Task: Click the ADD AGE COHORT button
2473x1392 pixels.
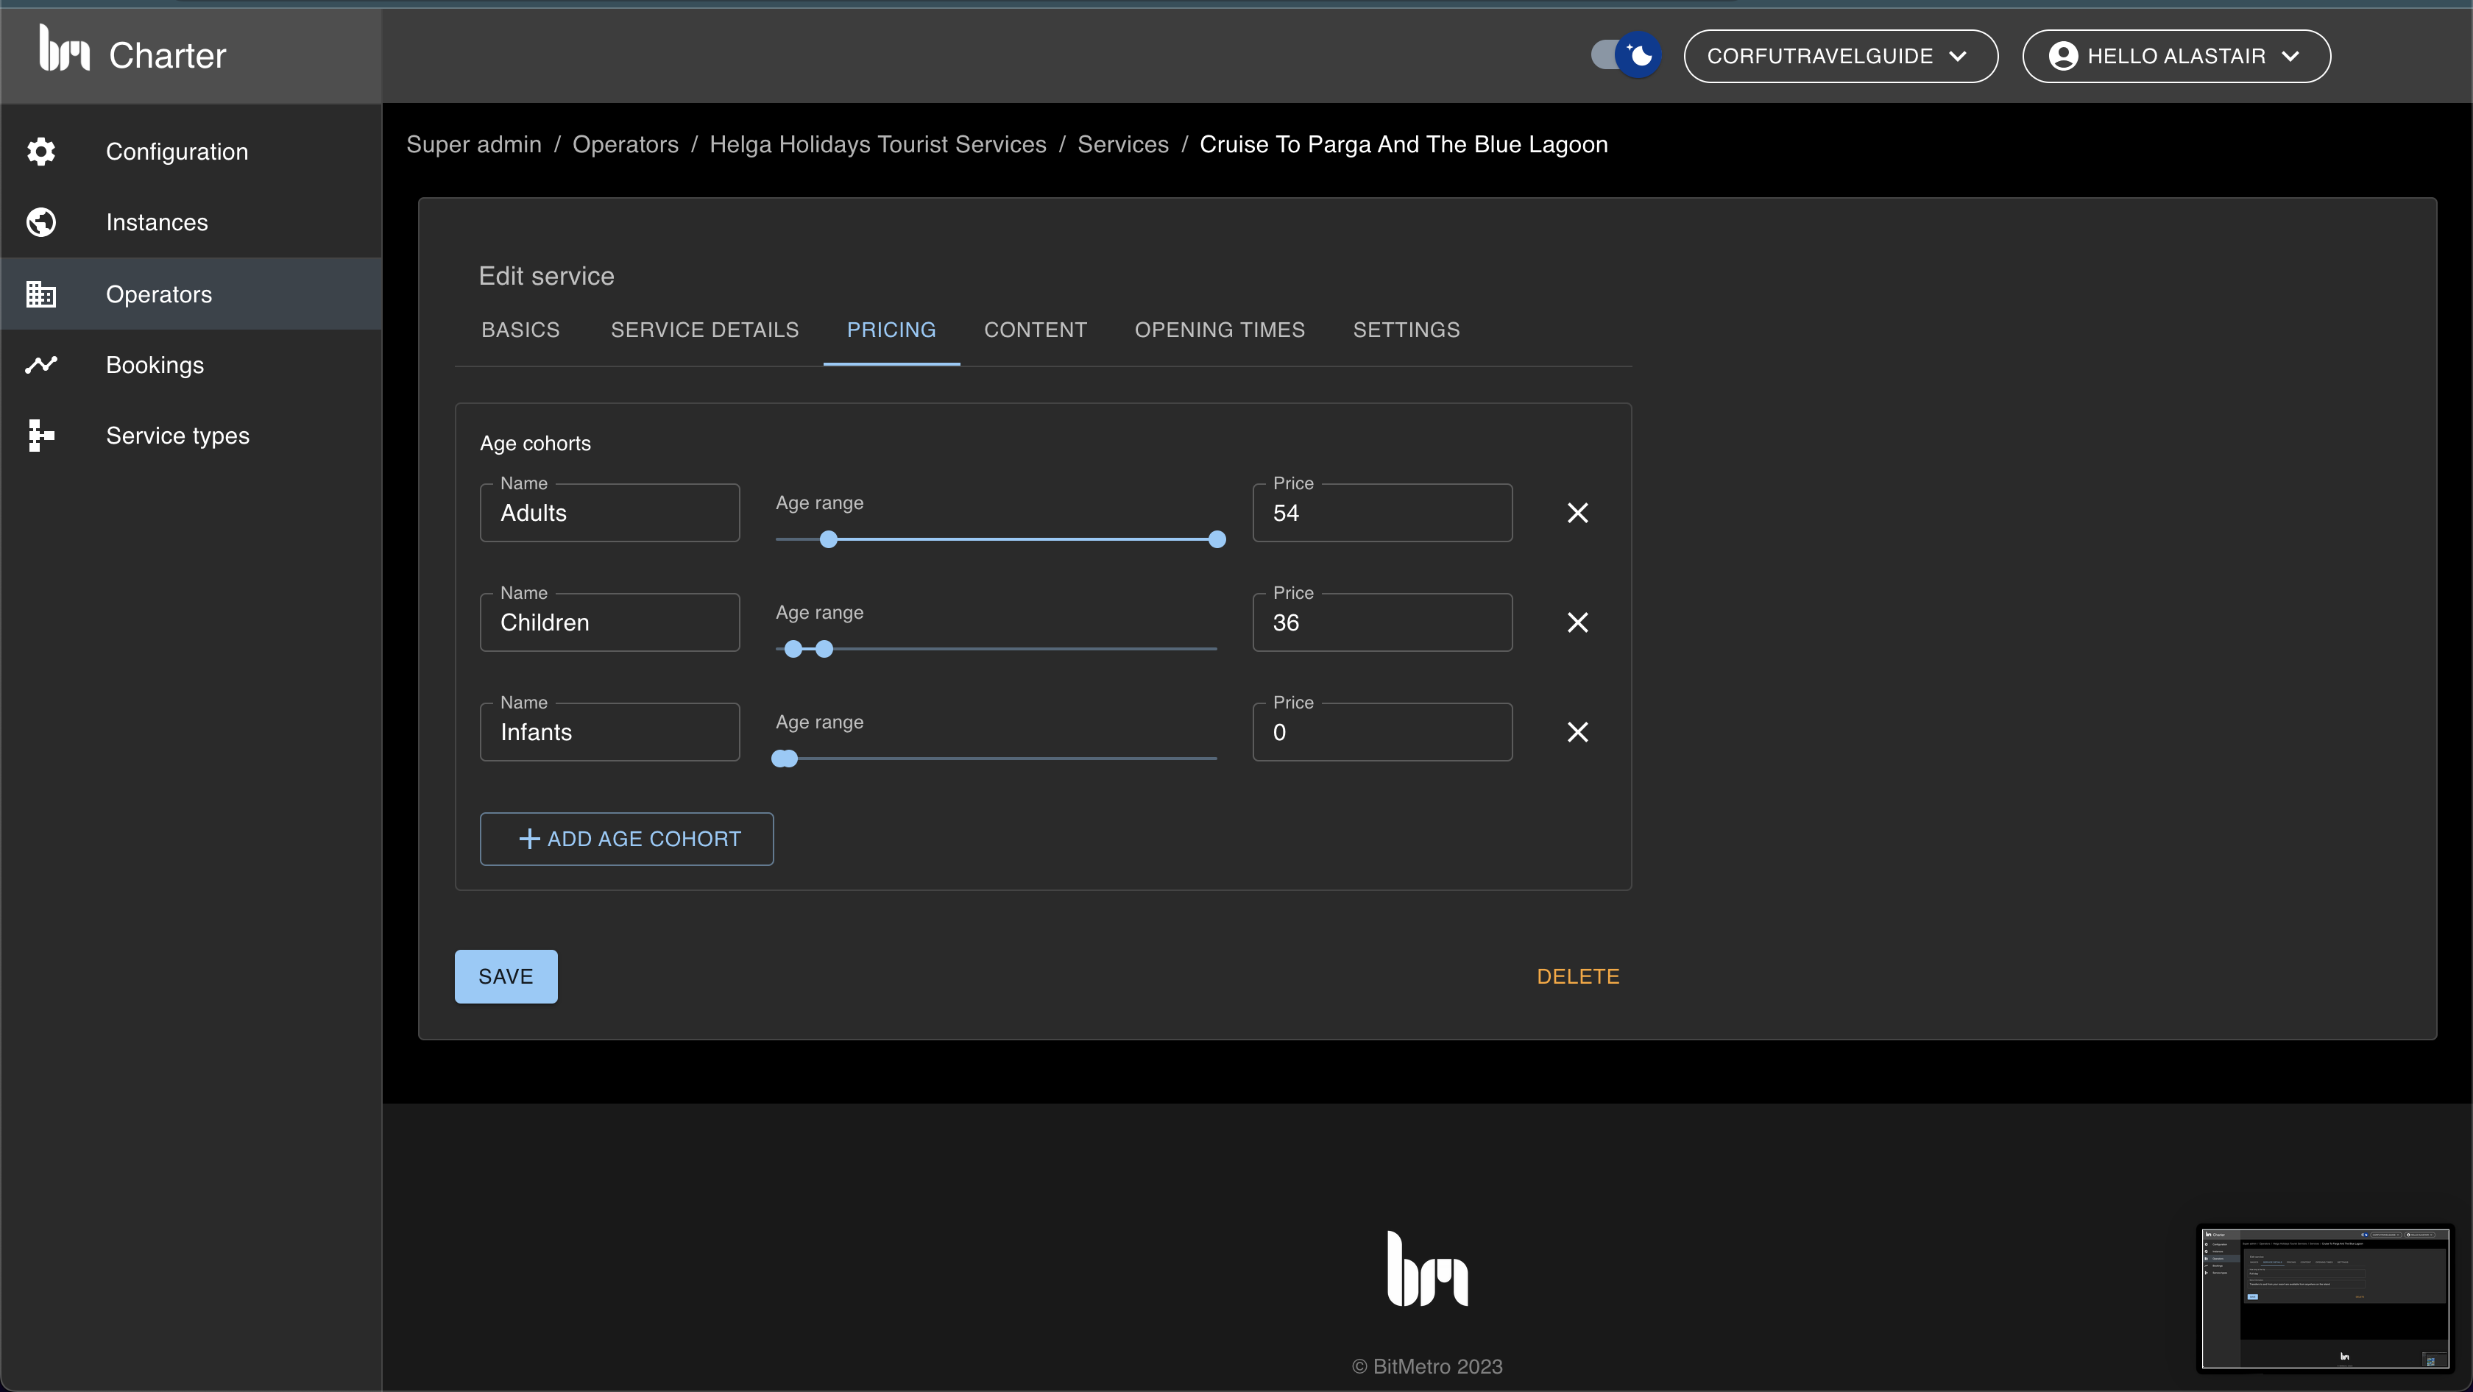Action: tap(627, 839)
